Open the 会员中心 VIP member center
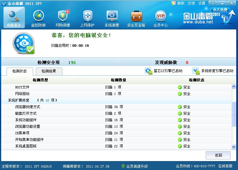 160,18
